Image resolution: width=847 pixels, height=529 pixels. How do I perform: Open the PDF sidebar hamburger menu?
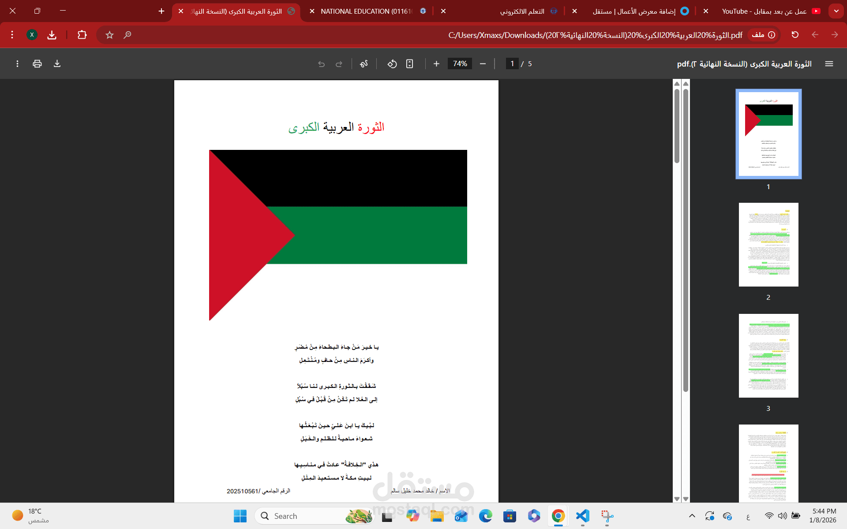tap(829, 63)
